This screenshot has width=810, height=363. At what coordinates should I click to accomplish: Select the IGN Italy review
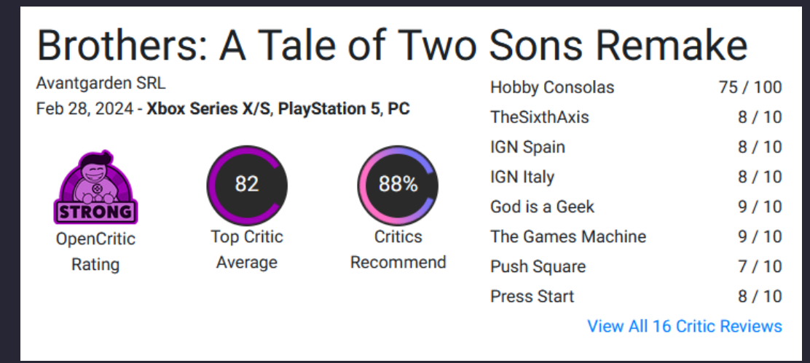522,177
